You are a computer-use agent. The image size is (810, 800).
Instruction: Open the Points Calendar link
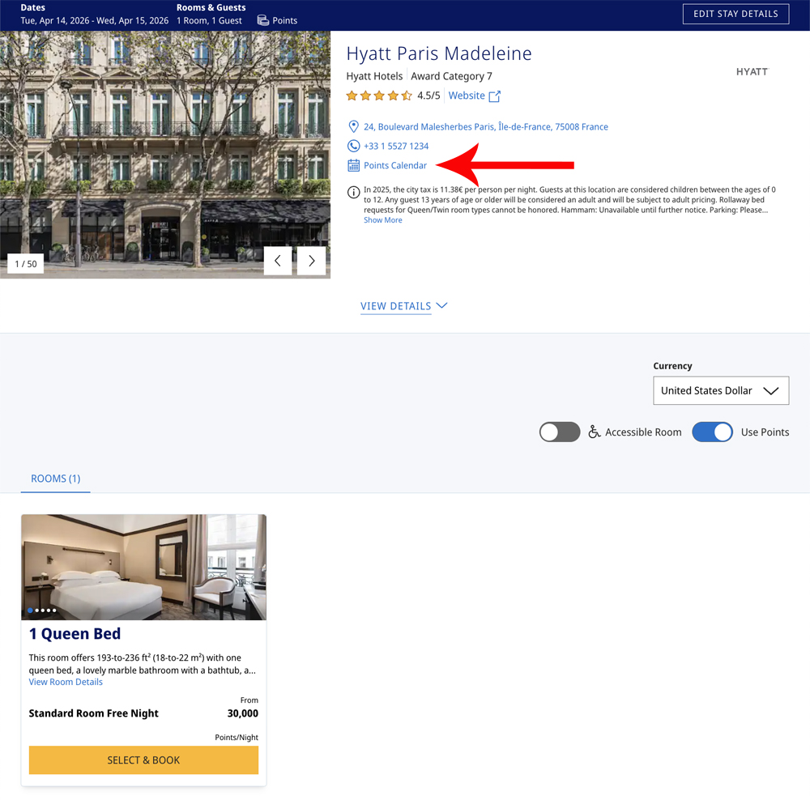395,165
